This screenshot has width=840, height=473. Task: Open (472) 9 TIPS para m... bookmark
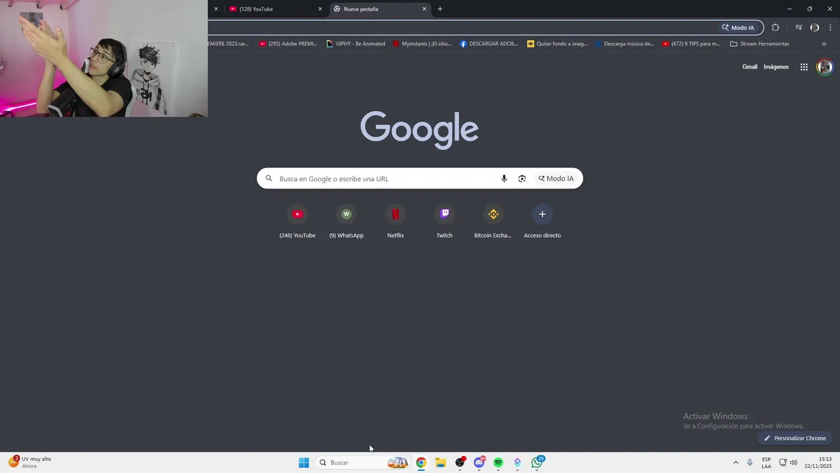[x=691, y=44]
